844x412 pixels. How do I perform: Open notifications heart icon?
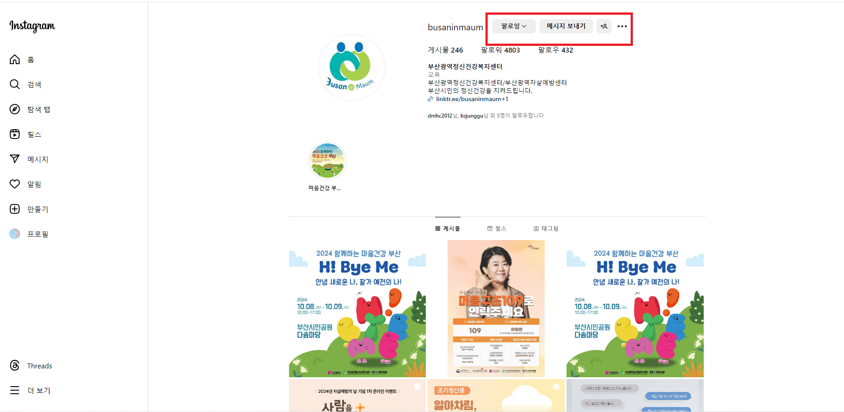(15, 184)
